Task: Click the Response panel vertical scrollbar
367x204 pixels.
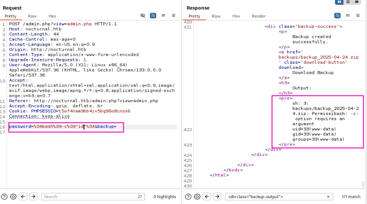Action: (363, 184)
